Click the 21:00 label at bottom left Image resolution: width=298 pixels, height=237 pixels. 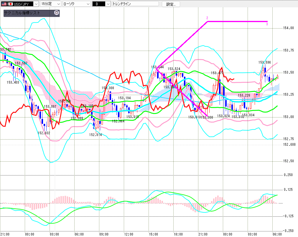coord(5,234)
